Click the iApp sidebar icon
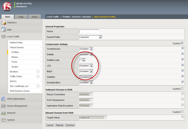Viewport: 188px width, 129px height. (x=4, y=30)
